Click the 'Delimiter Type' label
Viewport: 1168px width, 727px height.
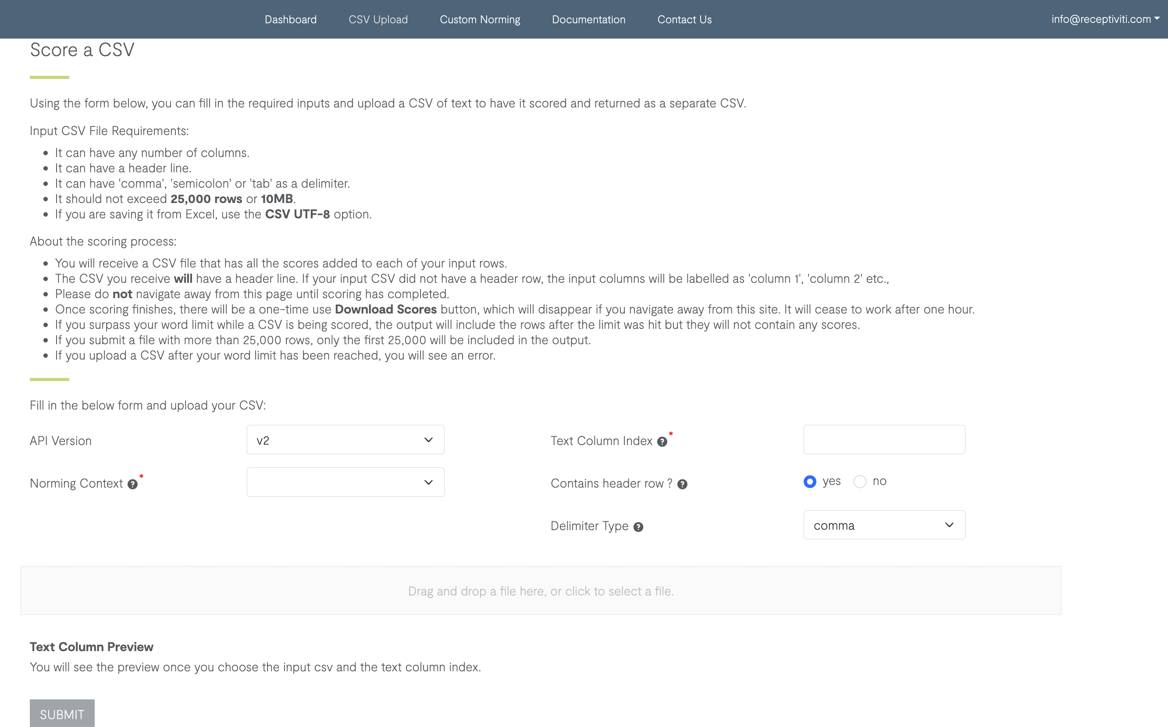589,526
